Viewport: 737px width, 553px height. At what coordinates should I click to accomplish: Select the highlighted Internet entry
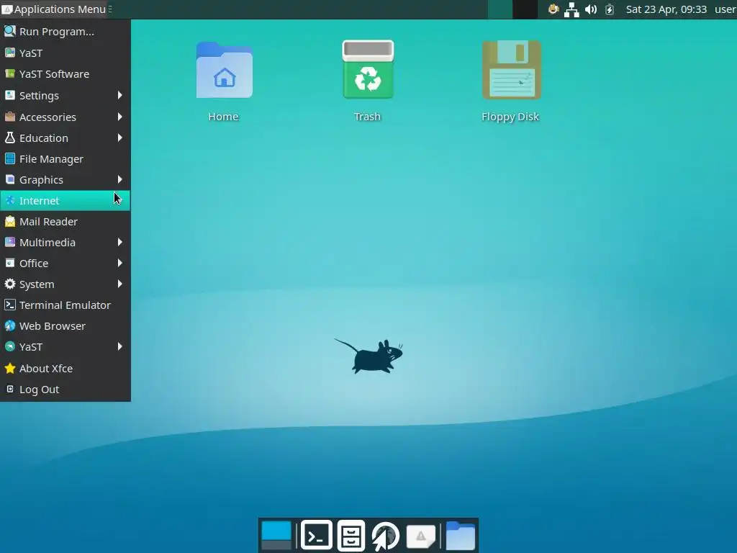pos(65,200)
